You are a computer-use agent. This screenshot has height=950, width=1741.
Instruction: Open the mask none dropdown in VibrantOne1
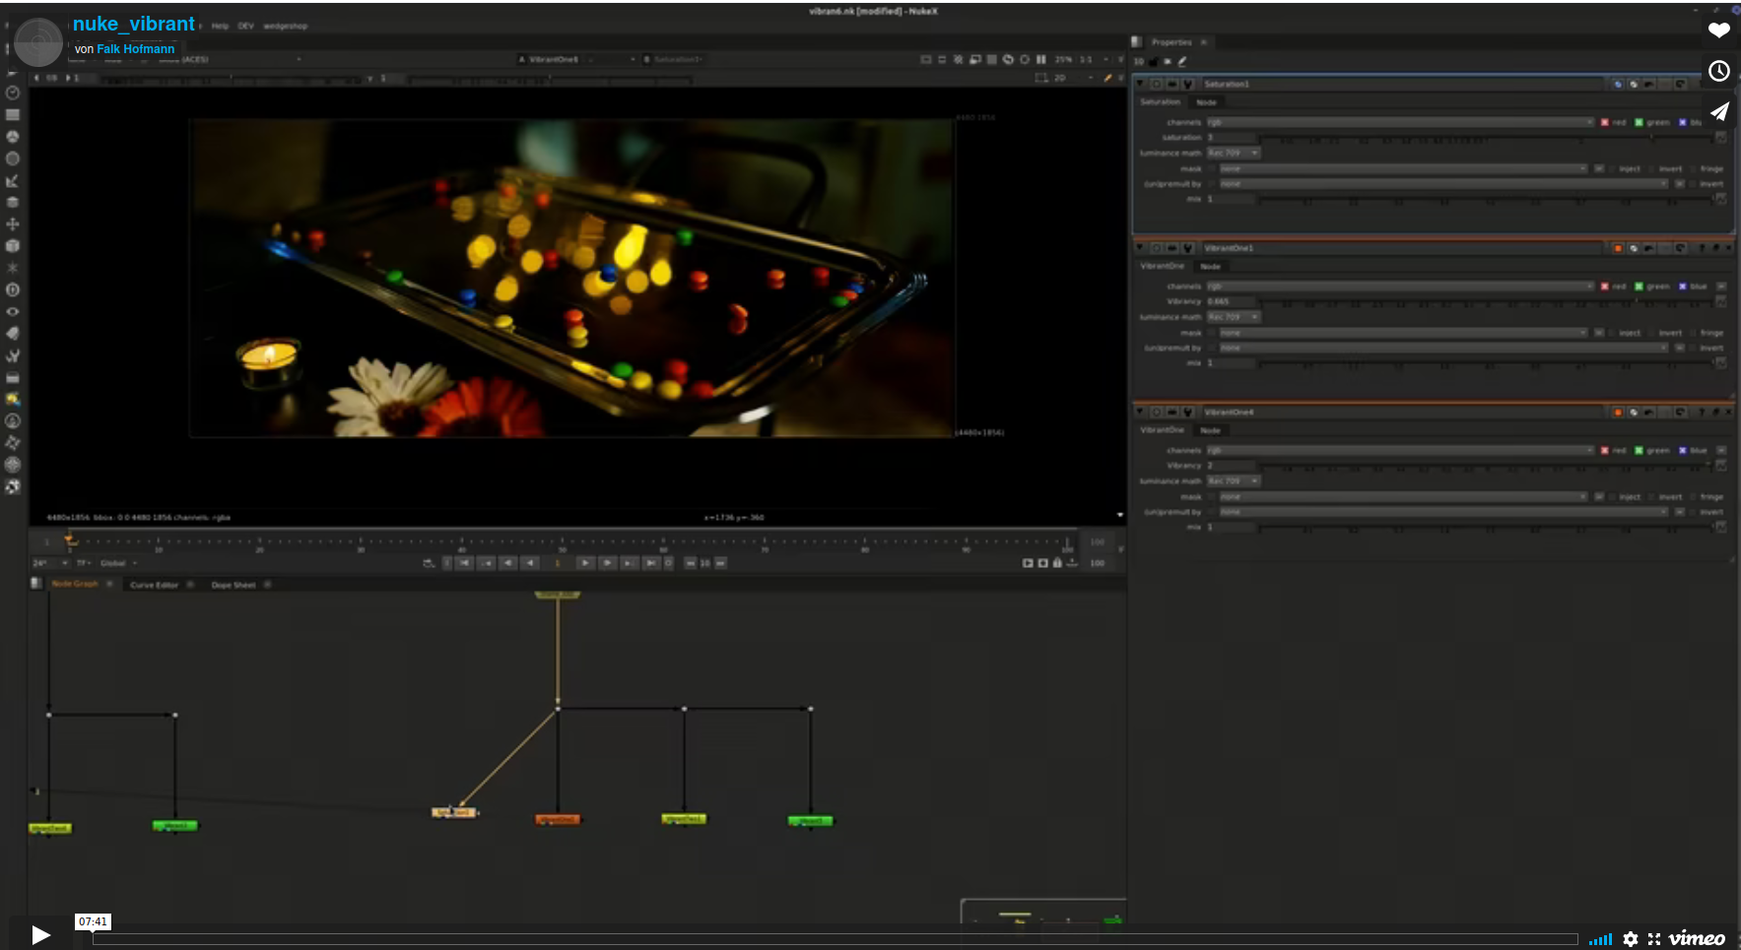click(1399, 333)
